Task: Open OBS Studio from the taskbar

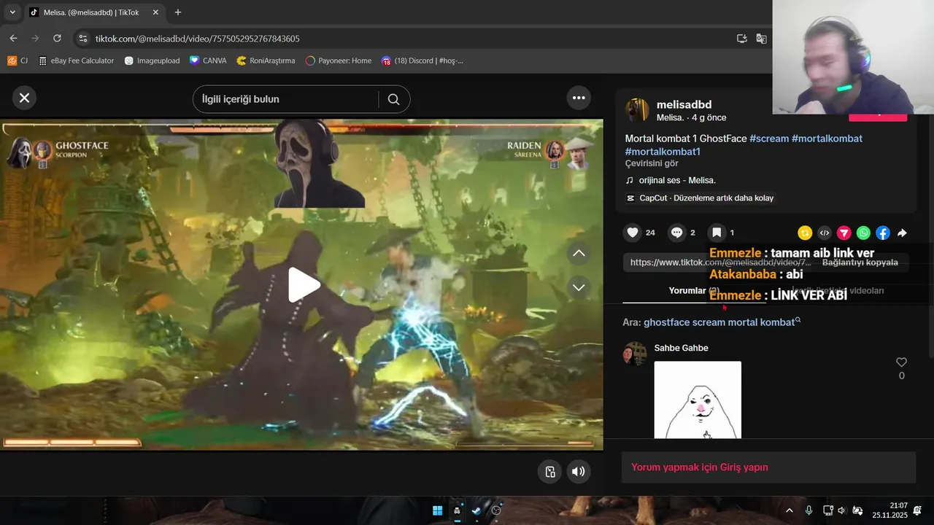Action: [496, 510]
